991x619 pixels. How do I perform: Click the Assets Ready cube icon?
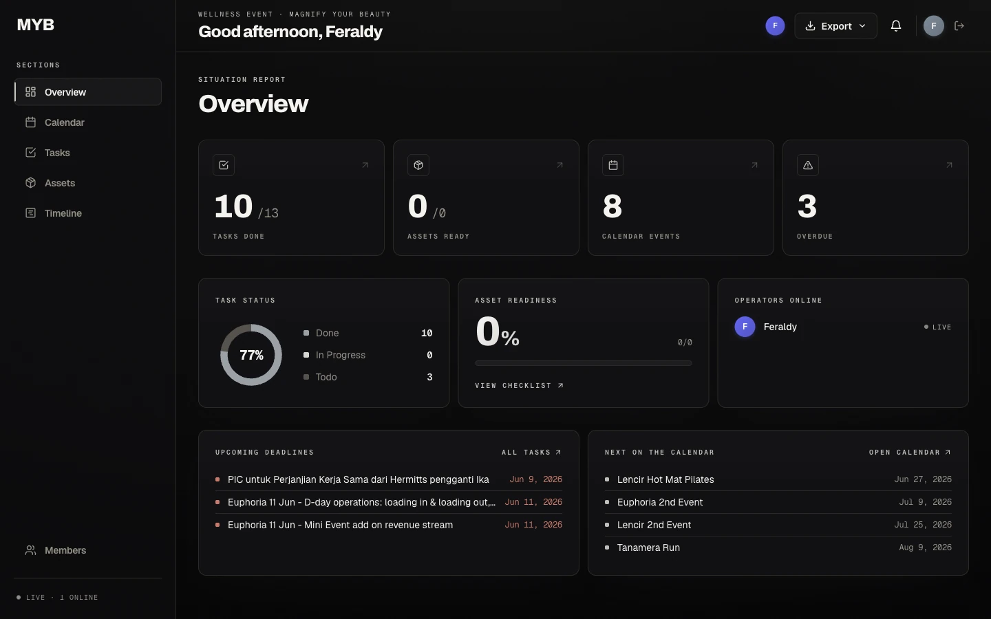click(x=418, y=165)
